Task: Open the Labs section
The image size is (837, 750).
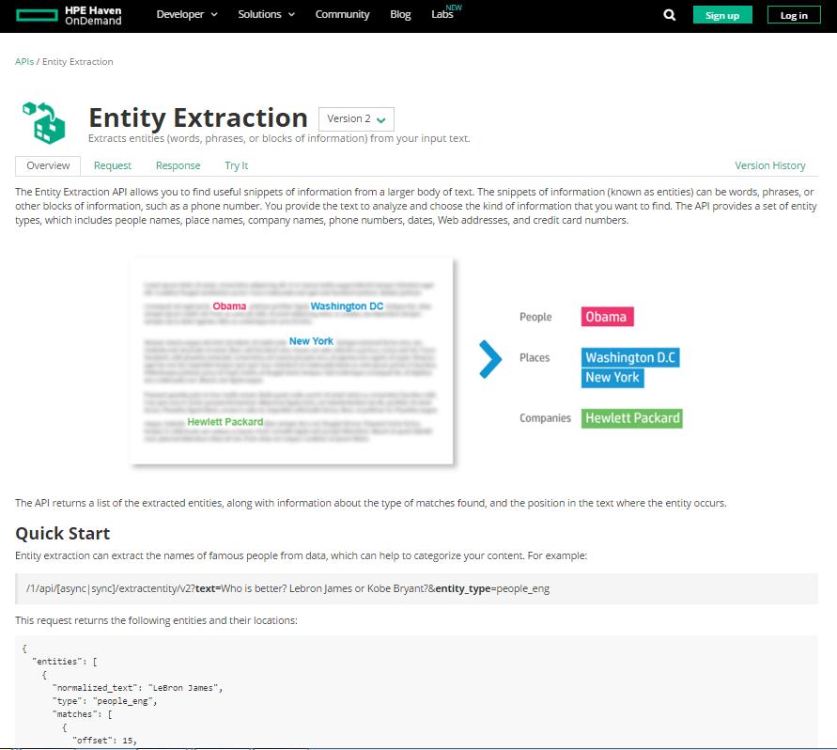Action: coord(443,14)
